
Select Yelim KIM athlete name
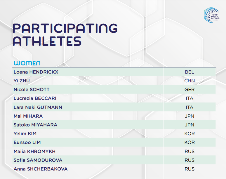[x=25, y=134]
